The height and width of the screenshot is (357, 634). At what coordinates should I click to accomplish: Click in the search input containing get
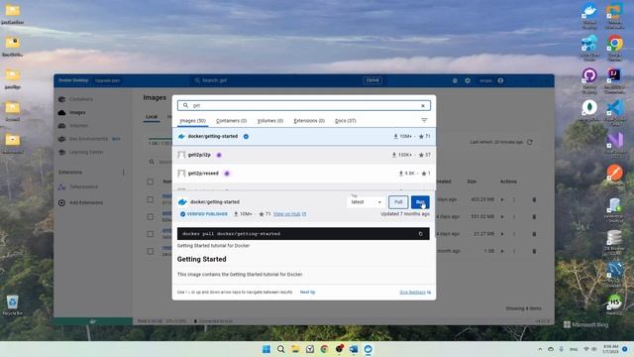click(304, 106)
